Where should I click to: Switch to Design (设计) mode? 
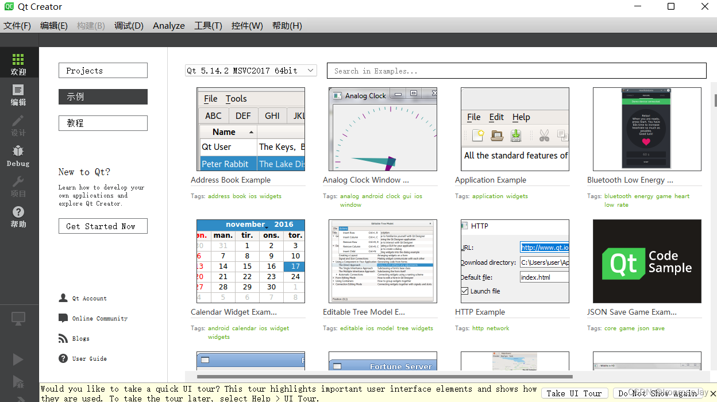(x=18, y=125)
